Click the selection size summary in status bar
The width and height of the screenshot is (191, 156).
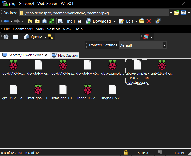[x=20, y=153]
